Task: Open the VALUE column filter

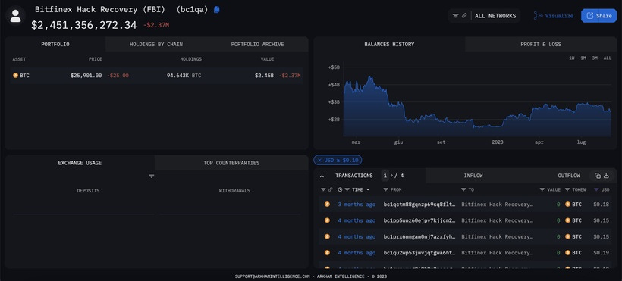Action: pyautogui.click(x=542, y=190)
